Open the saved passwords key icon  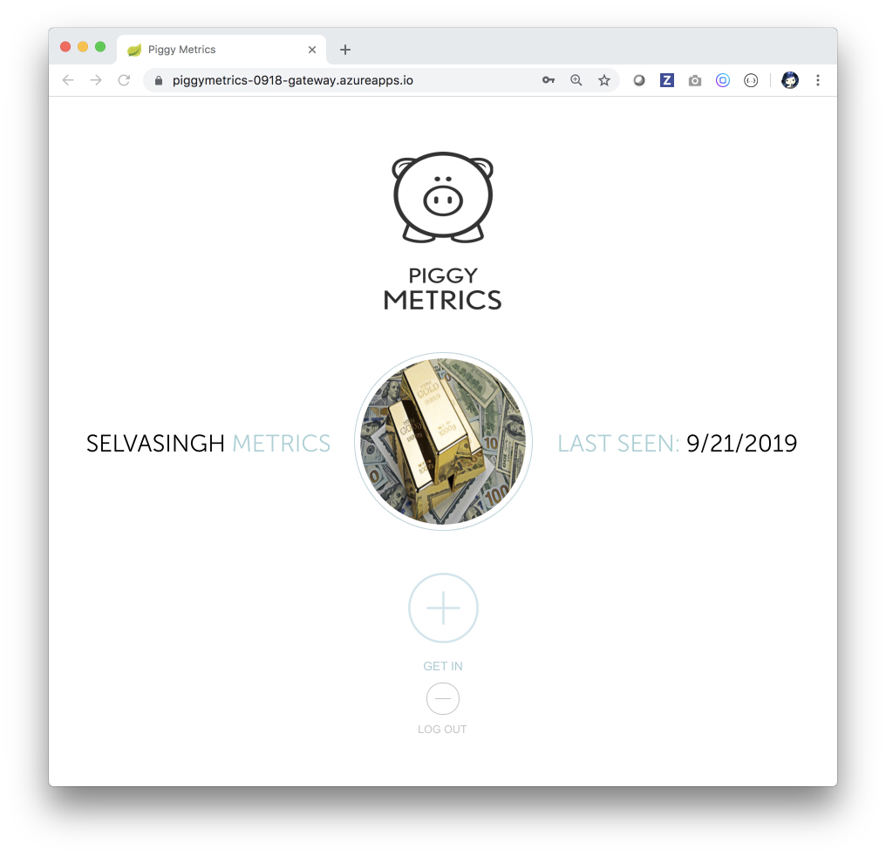coord(549,80)
